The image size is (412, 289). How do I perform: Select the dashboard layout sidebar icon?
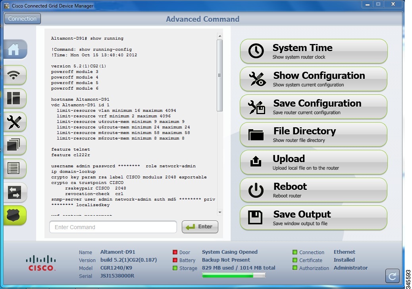tap(15, 98)
